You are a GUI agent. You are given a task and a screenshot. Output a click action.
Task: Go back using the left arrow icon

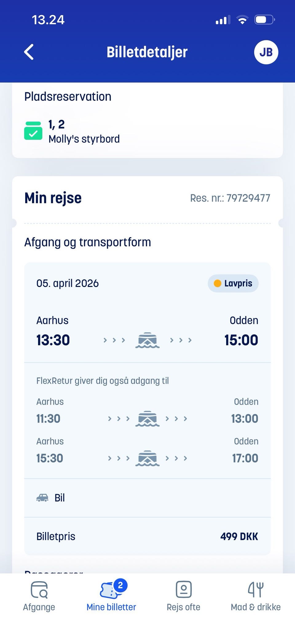point(29,52)
